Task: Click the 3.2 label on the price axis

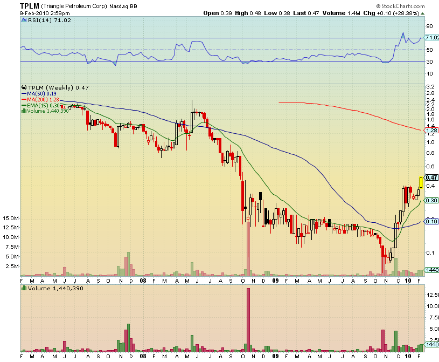Action: pos(430,87)
